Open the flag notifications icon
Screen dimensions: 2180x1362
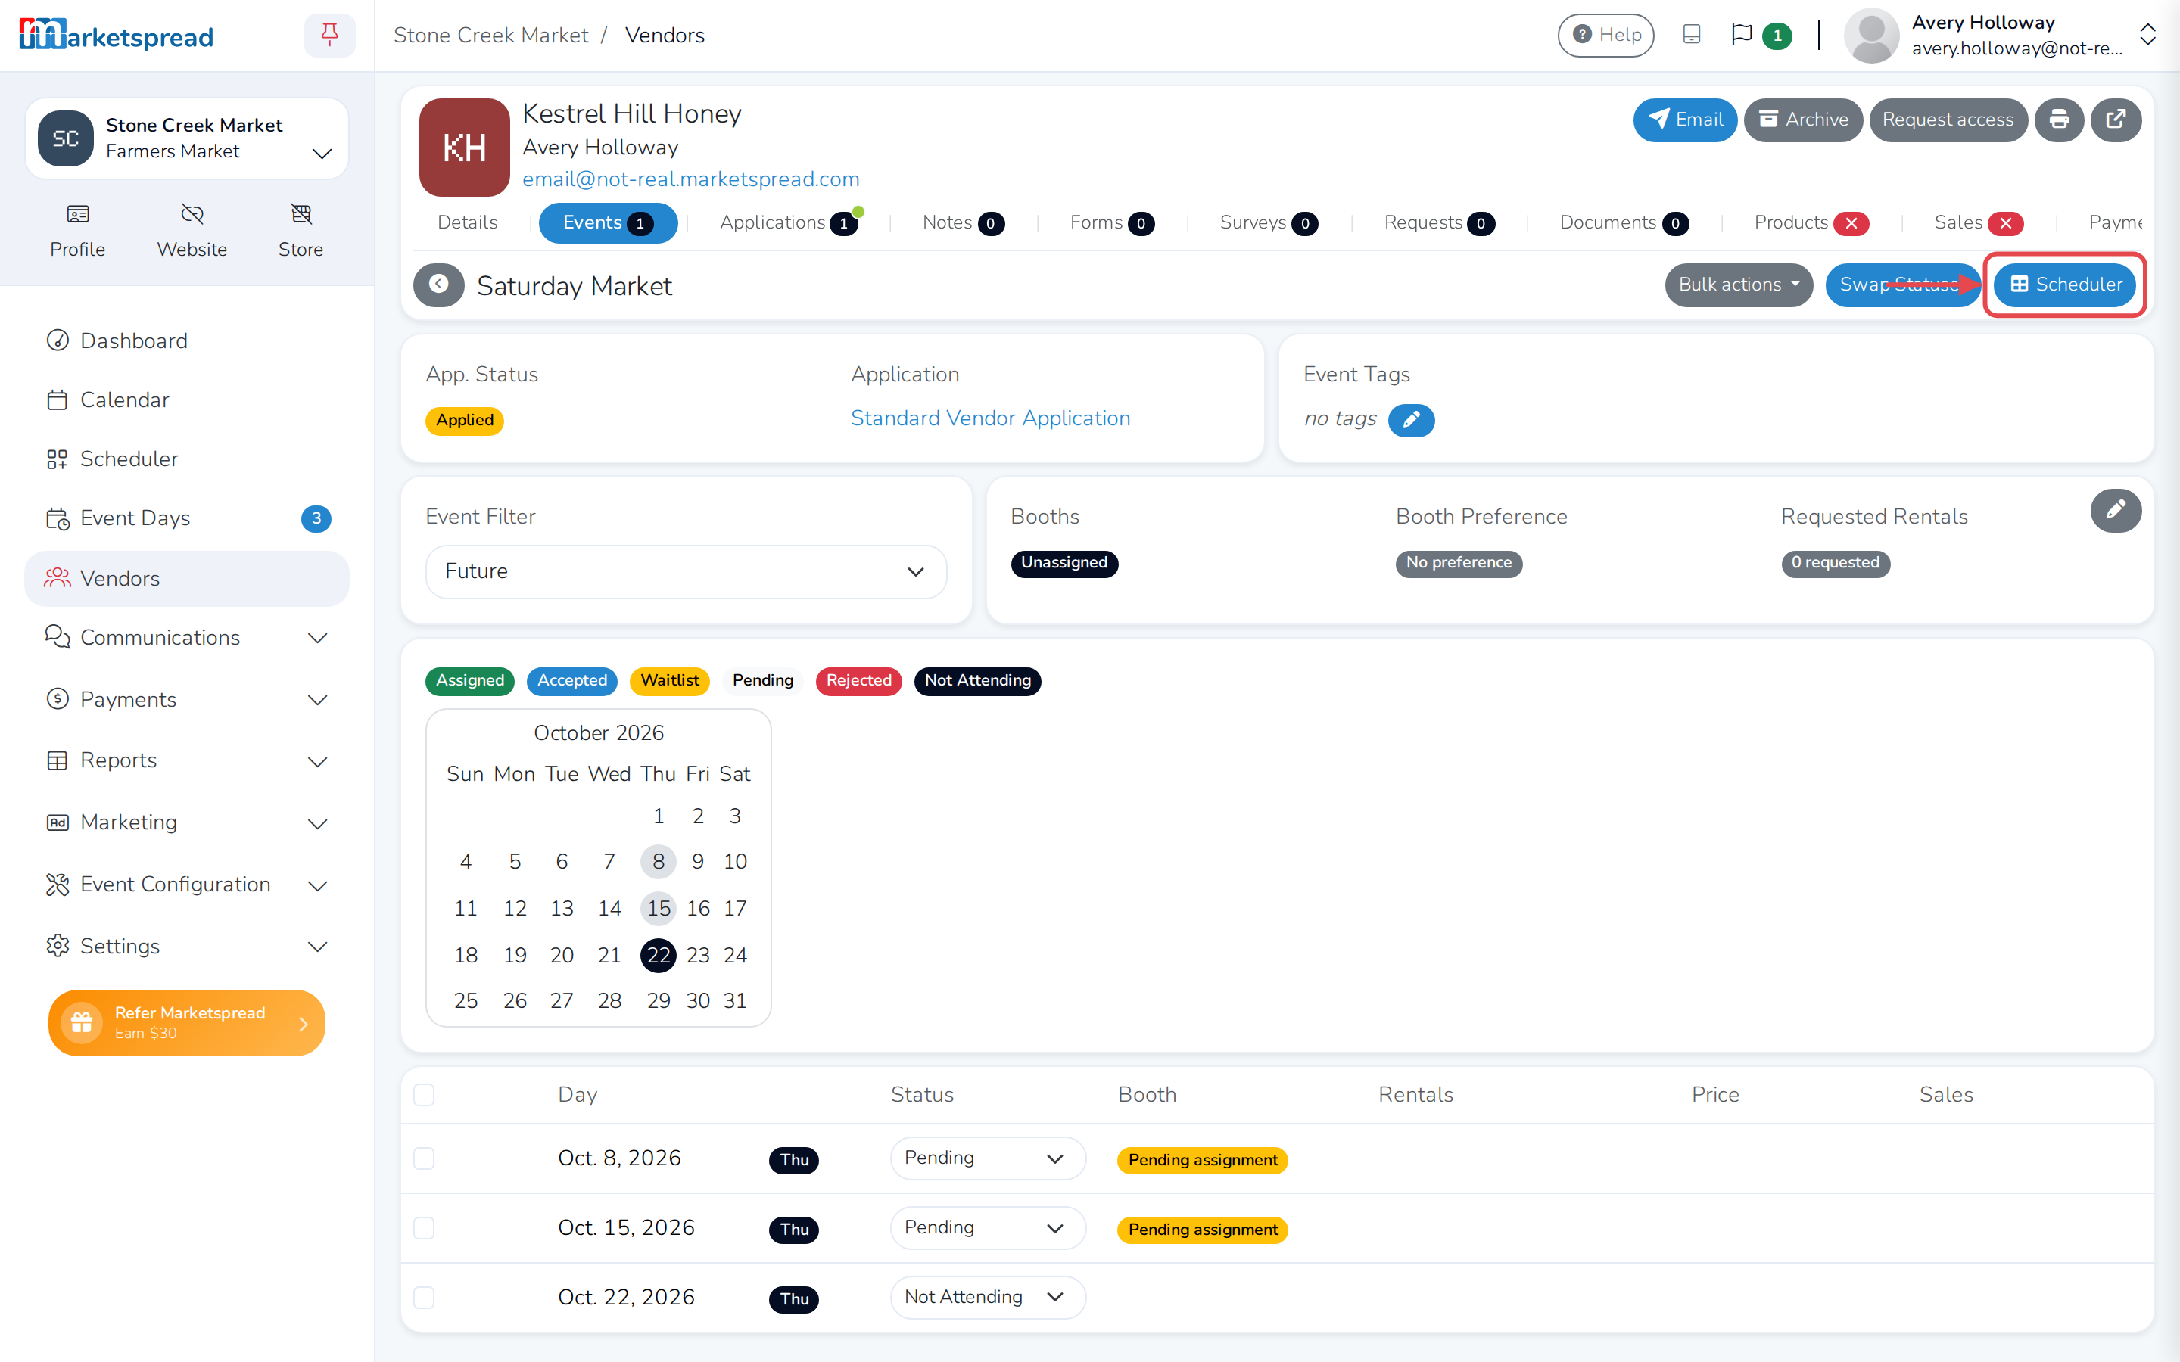[1741, 35]
